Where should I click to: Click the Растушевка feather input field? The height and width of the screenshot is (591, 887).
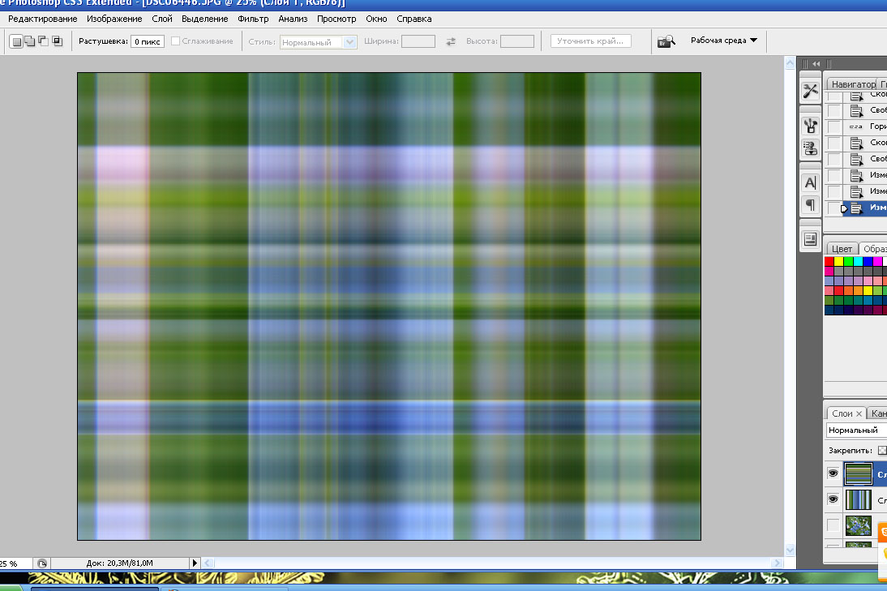(148, 41)
